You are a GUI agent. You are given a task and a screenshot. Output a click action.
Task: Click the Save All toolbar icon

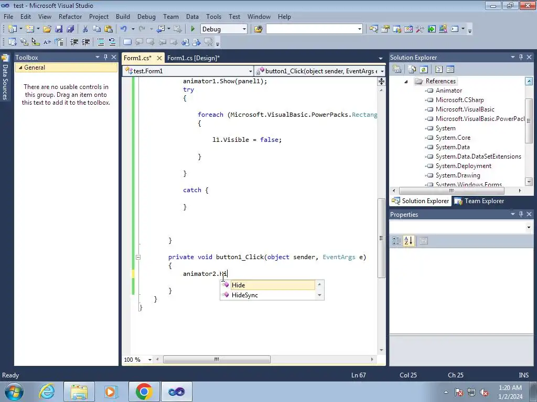(70, 29)
